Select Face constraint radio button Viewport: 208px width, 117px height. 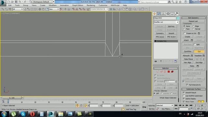[x=184, y=29]
